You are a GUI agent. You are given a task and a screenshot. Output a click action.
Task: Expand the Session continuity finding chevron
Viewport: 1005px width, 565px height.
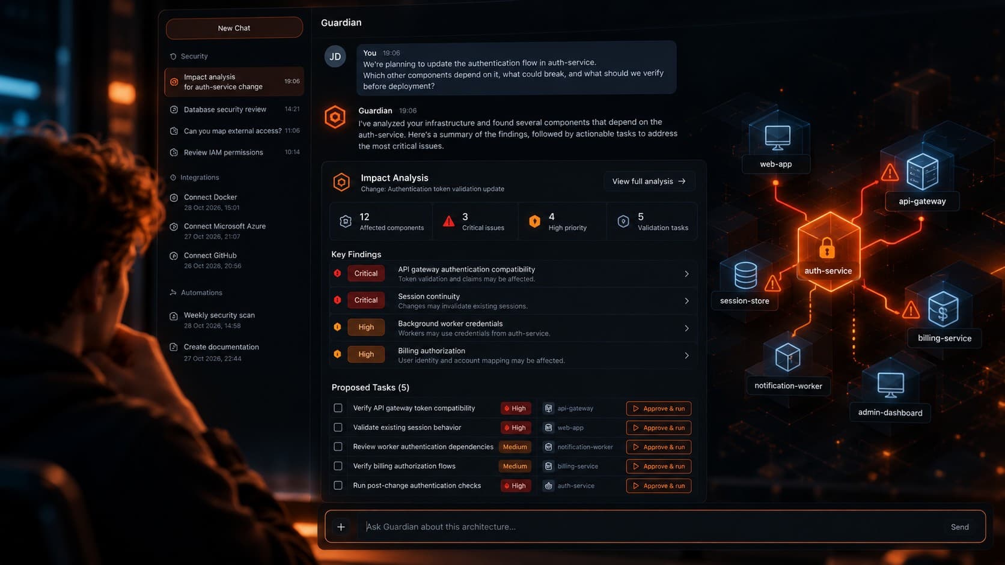[x=686, y=301]
